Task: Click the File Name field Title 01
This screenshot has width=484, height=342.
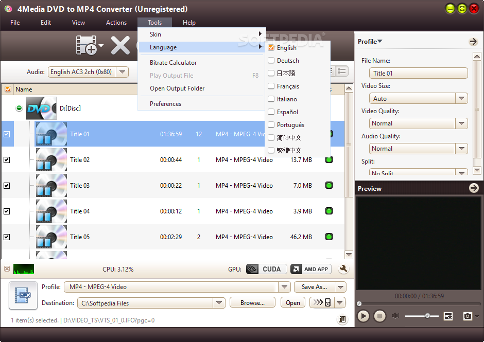Action: [x=418, y=74]
